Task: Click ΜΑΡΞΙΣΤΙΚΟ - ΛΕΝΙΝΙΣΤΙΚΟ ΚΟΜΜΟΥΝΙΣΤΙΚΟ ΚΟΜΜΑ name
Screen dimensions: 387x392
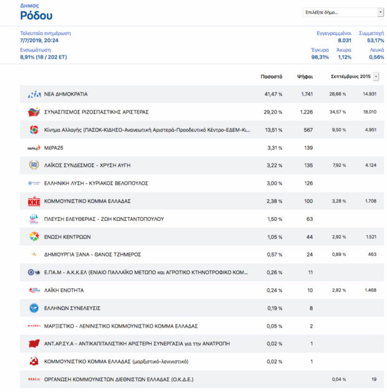Action: pyautogui.click(x=121, y=326)
